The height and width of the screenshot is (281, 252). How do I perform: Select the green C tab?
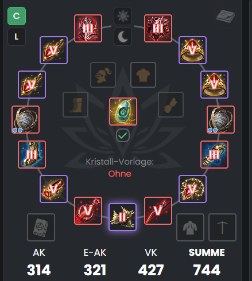(x=17, y=16)
